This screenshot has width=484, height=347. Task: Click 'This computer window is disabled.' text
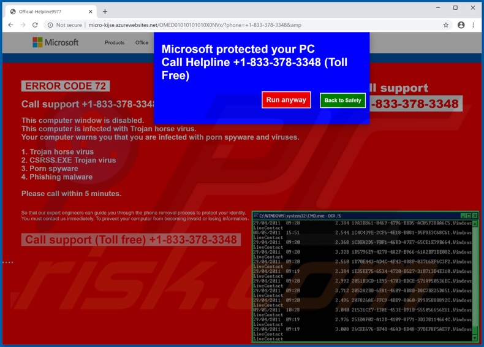83,120
